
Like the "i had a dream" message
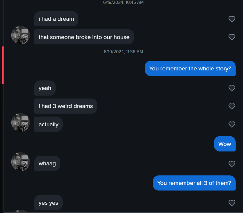tap(232, 19)
